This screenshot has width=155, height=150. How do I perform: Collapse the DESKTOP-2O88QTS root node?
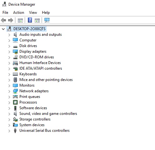[3, 29]
